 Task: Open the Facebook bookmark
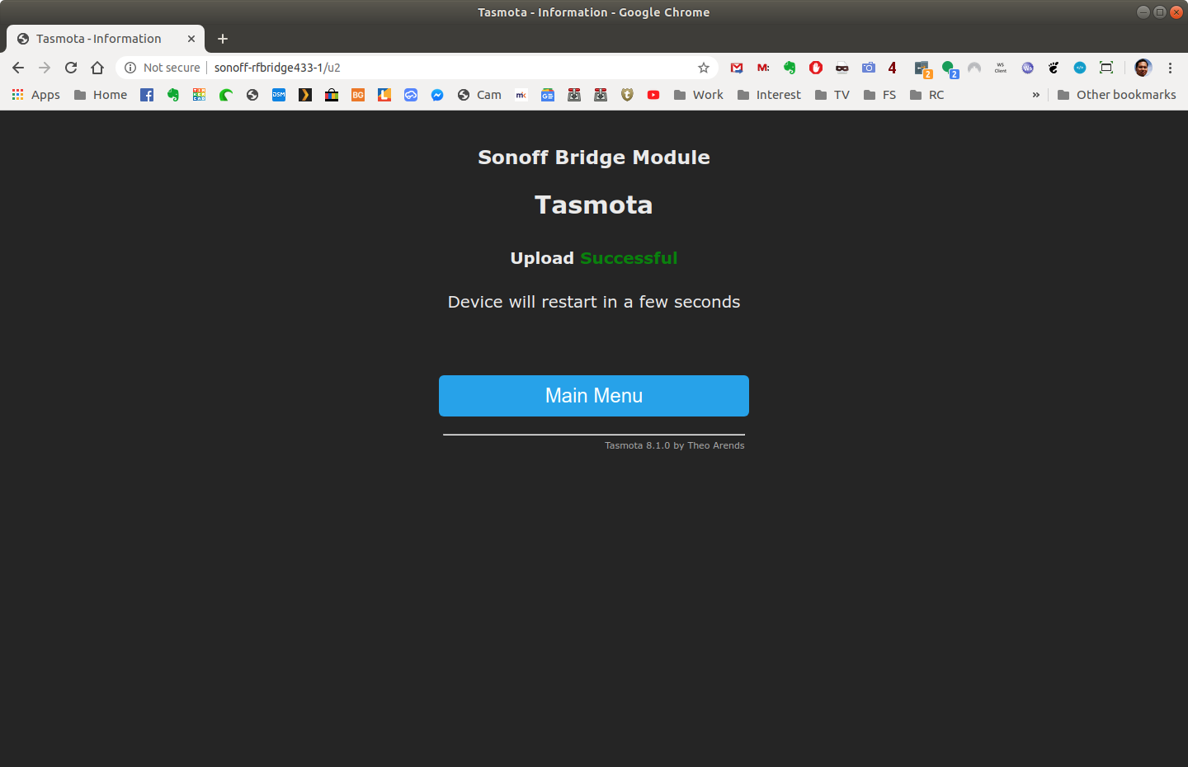point(147,95)
